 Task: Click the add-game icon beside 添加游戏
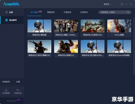click(x=7, y=20)
